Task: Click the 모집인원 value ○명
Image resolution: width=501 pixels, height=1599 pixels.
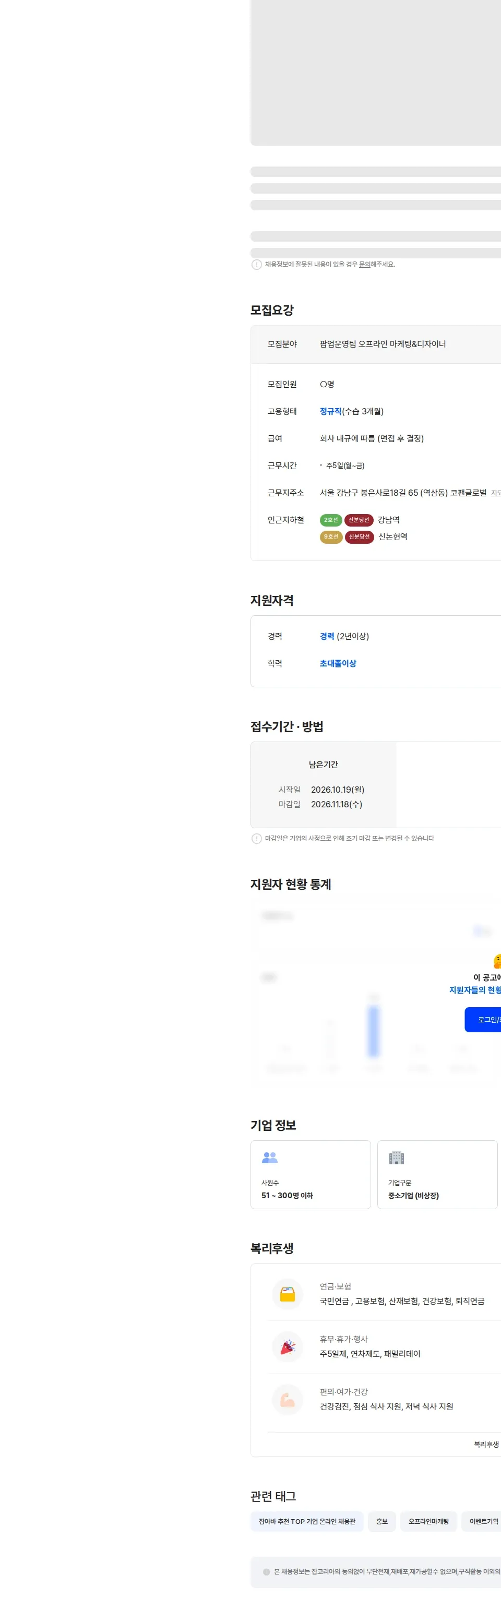Action: (x=327, y=384)
